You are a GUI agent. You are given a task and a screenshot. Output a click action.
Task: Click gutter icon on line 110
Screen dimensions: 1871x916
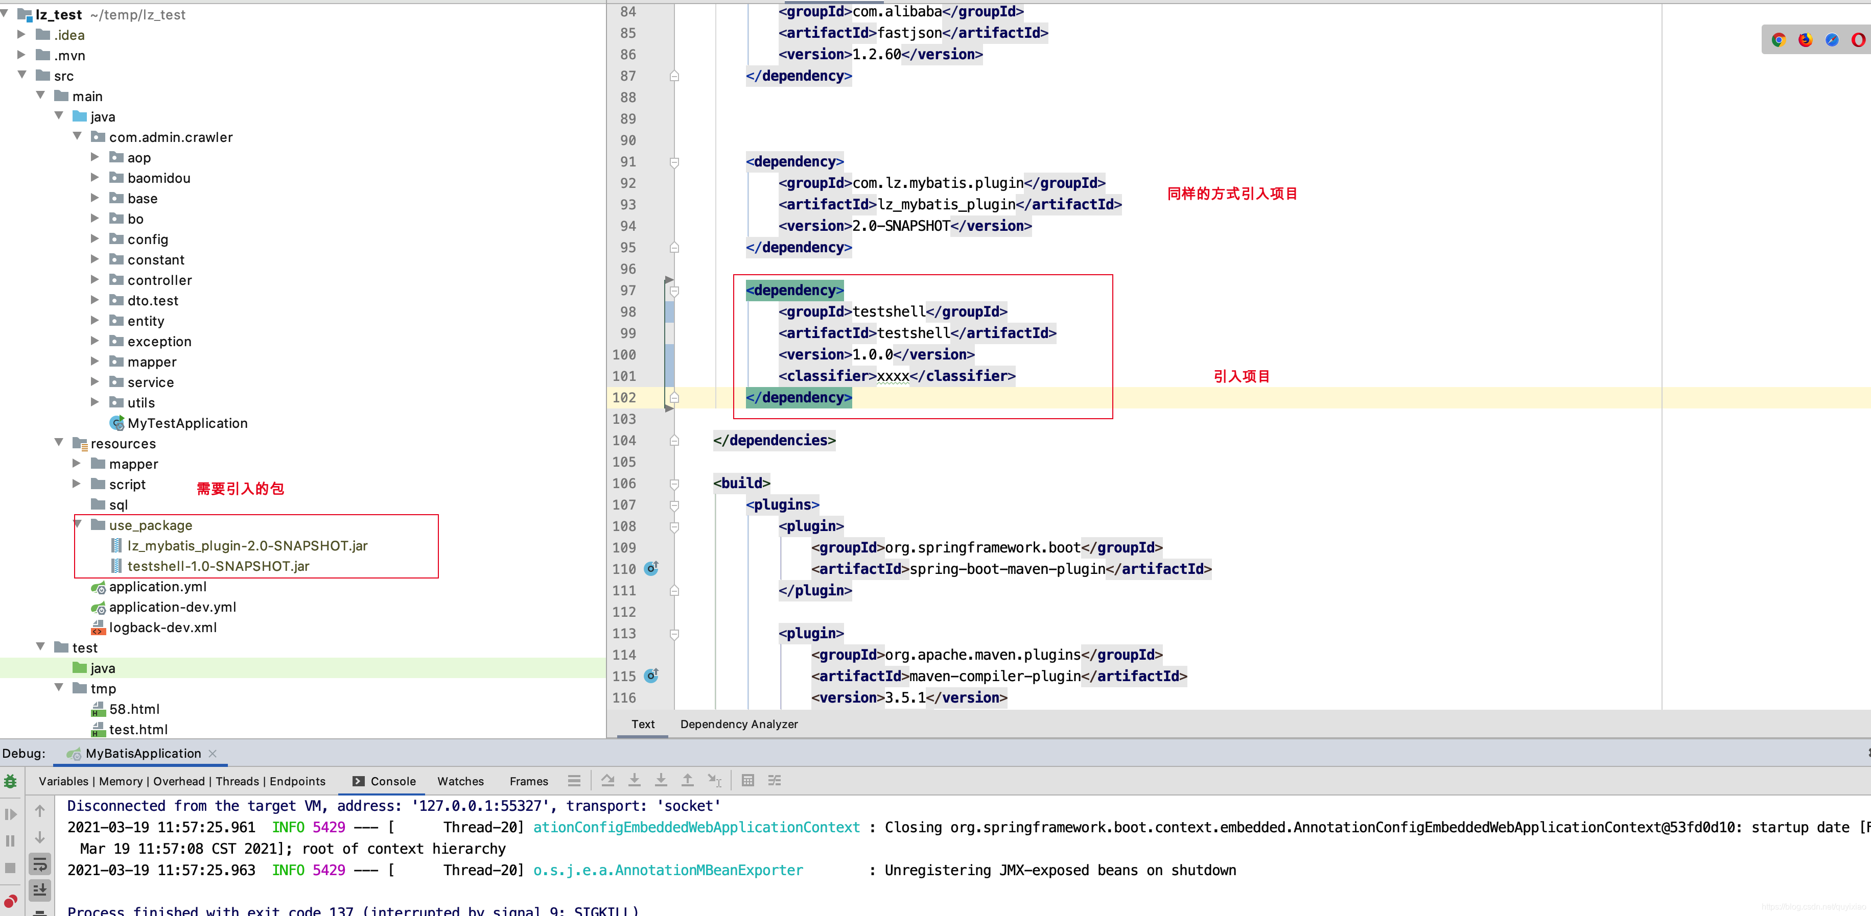(651, 568)
